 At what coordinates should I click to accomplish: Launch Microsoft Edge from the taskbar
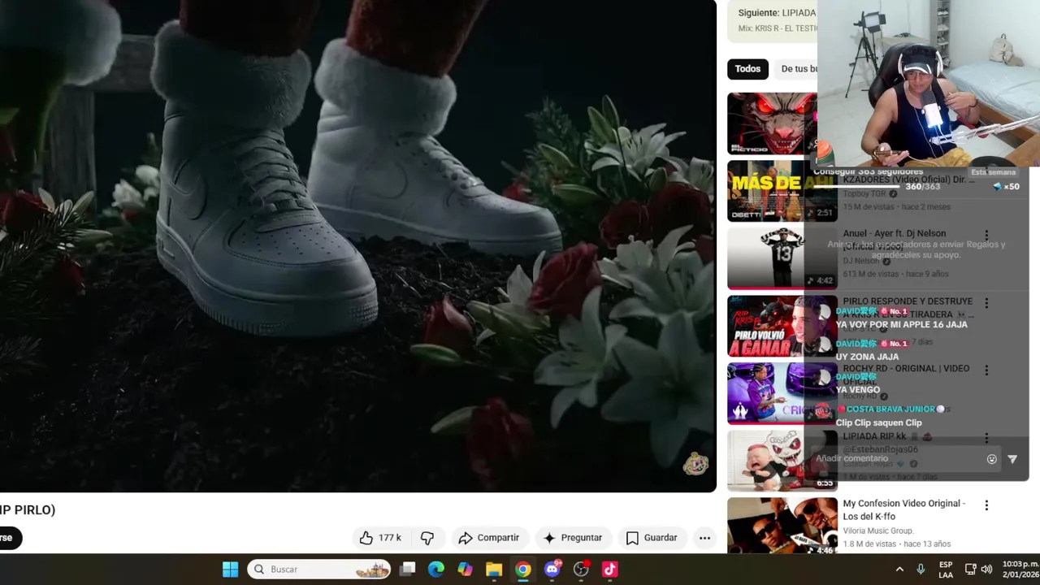click(436, 570)
